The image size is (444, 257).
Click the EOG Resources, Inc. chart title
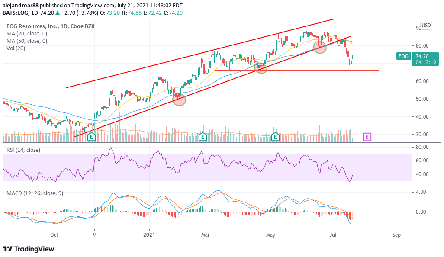[x=51, y=26]
